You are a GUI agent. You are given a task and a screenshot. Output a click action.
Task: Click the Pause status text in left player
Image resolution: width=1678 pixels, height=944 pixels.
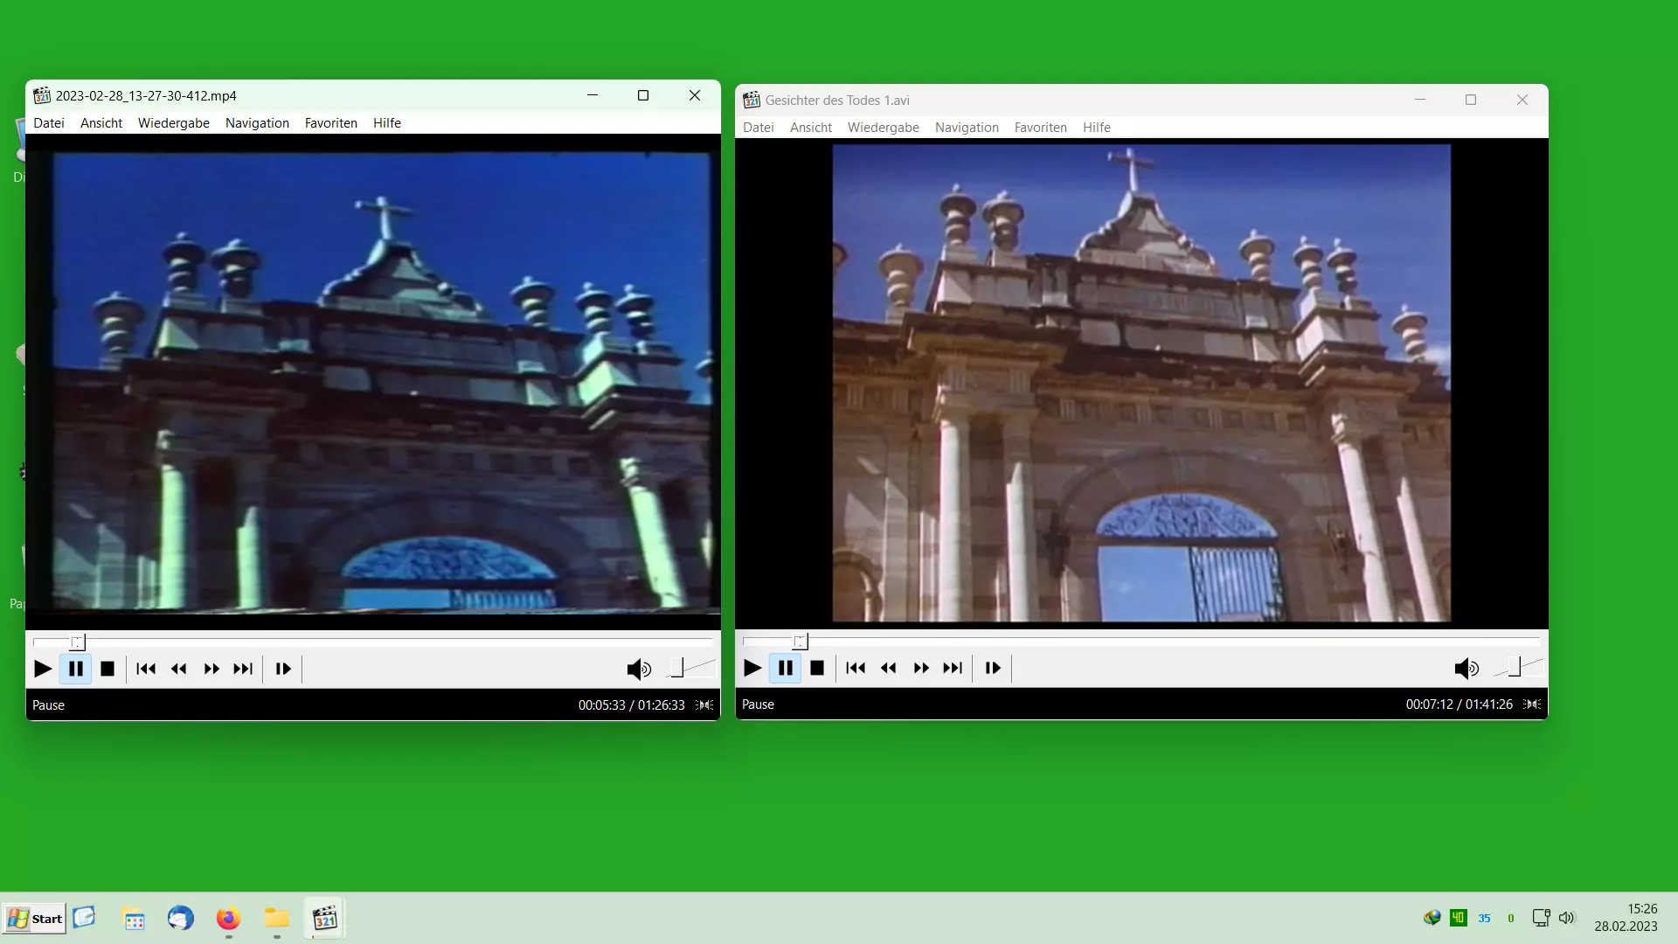(x=49, y=705)
